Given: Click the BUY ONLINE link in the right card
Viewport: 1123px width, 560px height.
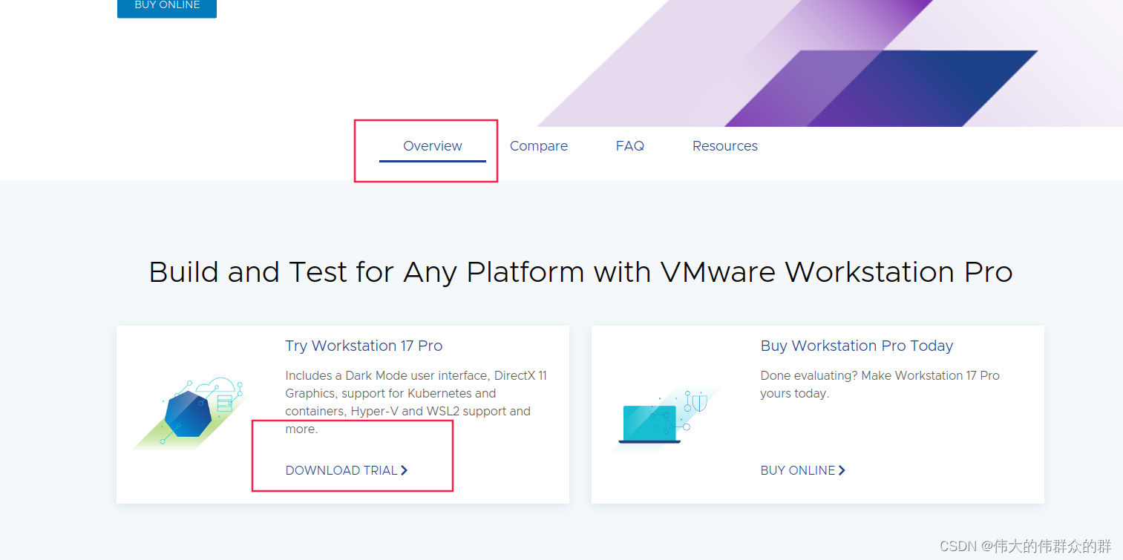Looking at the screenshot, I should (x=797, y=470).
